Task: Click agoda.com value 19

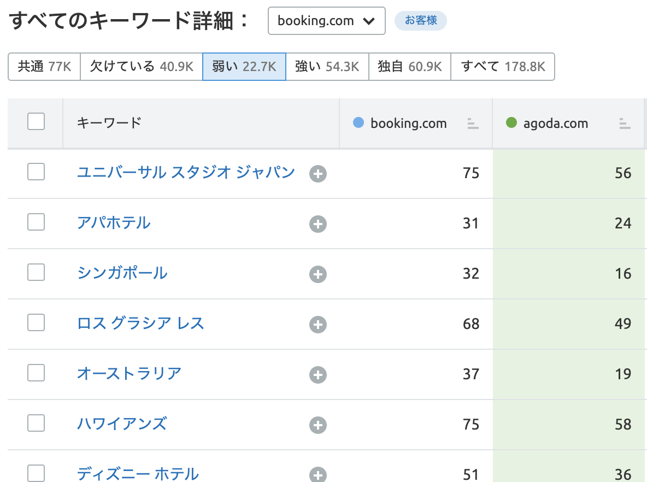Action: (623, 374)
